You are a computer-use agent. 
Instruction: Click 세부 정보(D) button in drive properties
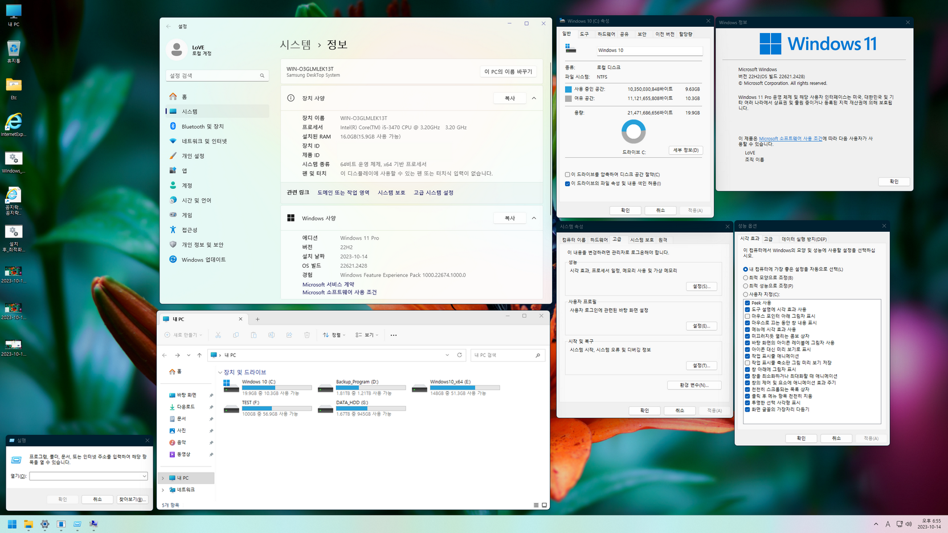tap(685, 150)
